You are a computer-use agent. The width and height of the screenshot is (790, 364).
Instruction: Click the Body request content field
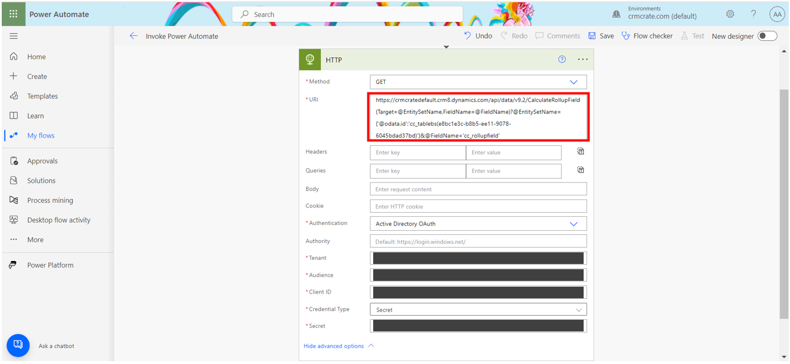478,188
